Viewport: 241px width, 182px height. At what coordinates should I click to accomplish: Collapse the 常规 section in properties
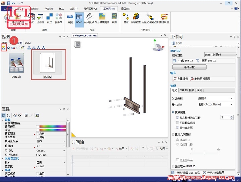[x=3, y=120]
